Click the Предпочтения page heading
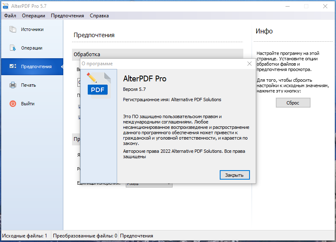 pyautogui.click(x=94, y=35)
